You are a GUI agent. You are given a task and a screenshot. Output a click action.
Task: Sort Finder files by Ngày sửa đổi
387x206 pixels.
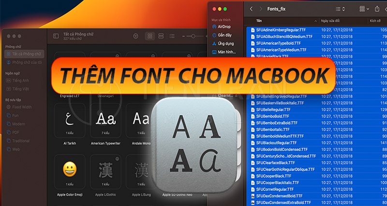pos(330,21)
